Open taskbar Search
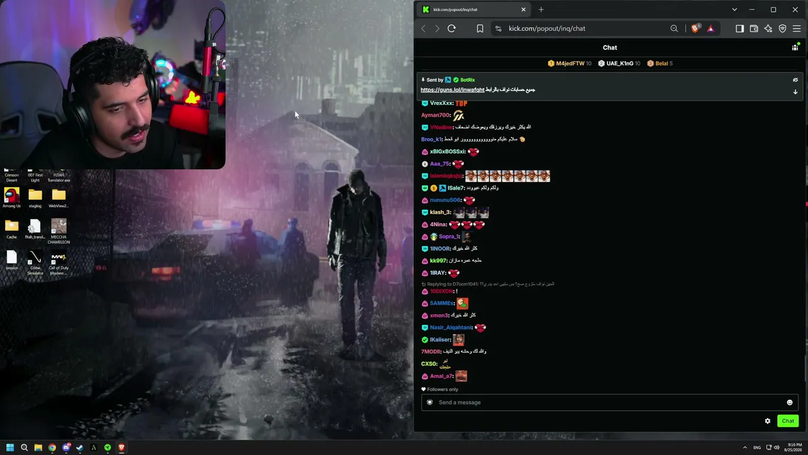The height and width of the screenshot is (455, 808). pos(24,448)
